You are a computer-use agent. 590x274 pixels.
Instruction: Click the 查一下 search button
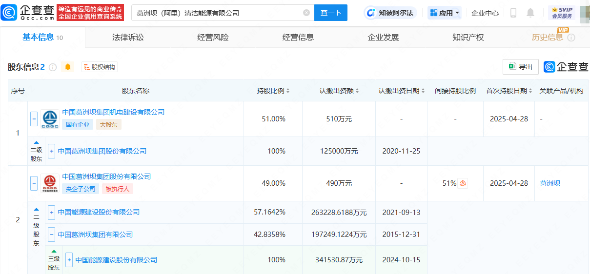331,13
